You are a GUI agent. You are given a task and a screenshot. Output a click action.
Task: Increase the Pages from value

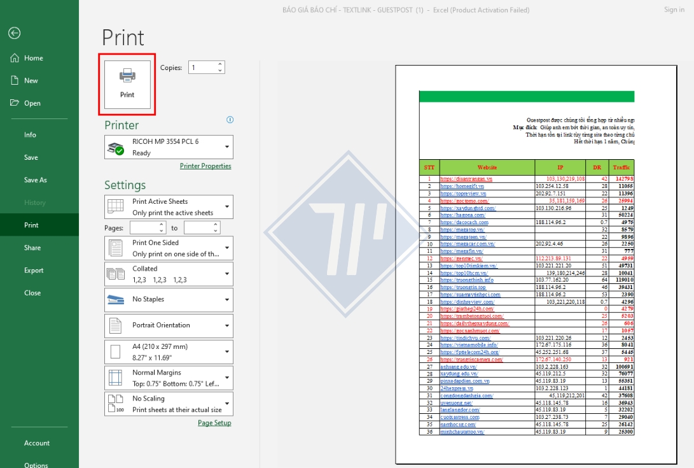[x=161, y=225]
